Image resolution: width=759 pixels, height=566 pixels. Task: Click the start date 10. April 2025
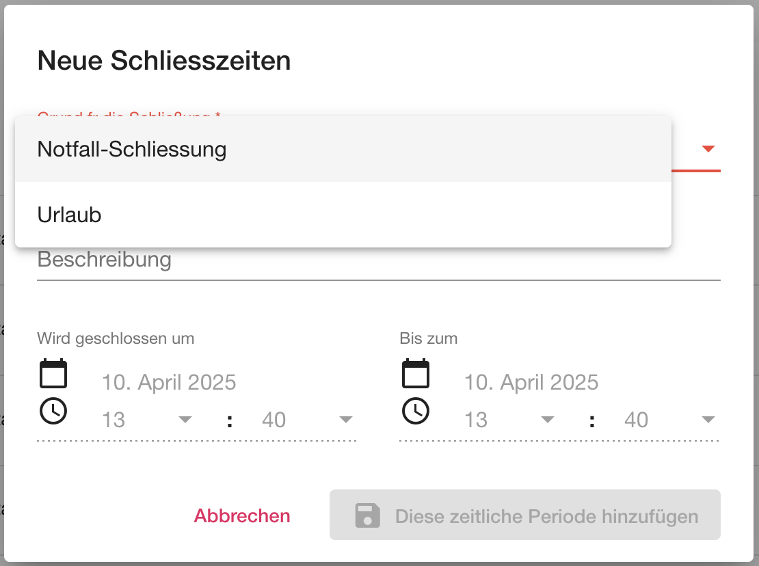pyautogui.click(x=169, y=382)
